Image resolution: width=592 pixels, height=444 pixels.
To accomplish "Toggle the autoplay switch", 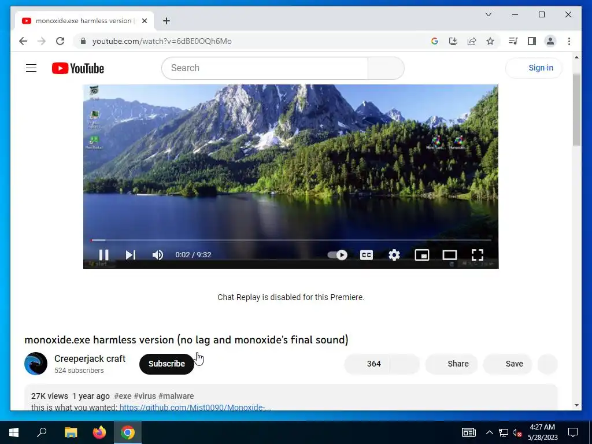I will 337,255.
